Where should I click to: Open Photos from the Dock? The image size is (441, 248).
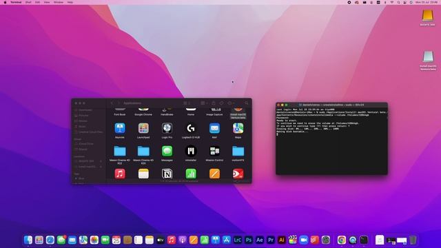point(94,240)
